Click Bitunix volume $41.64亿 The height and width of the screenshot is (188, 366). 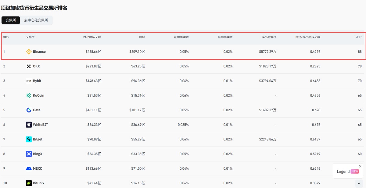94,183
